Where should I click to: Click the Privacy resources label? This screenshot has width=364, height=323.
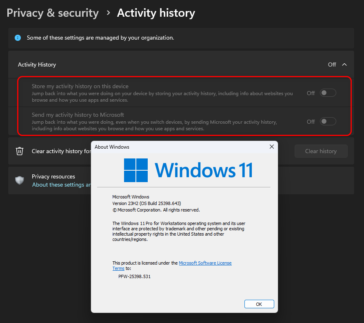[x=53, y=176]
